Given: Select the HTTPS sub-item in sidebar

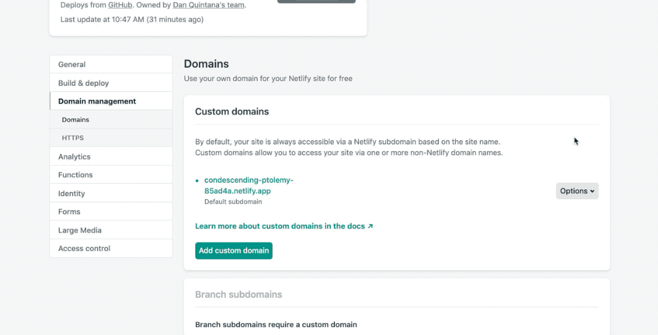Looking at the screenshot, I should (111, 138).
